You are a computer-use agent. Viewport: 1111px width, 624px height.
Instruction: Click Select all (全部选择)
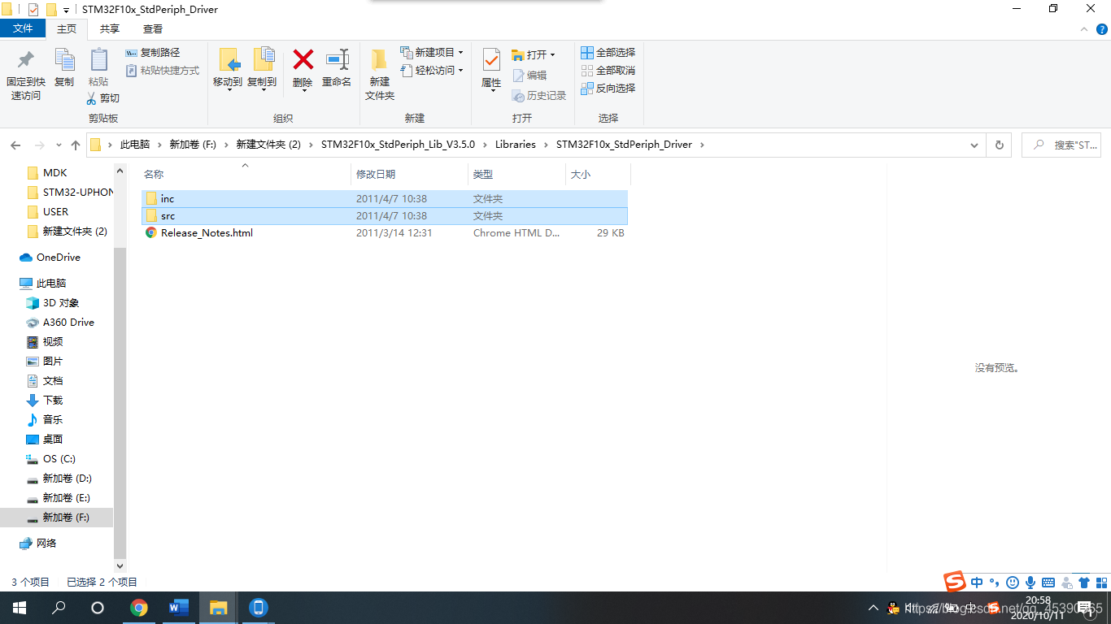coord(608,53)
